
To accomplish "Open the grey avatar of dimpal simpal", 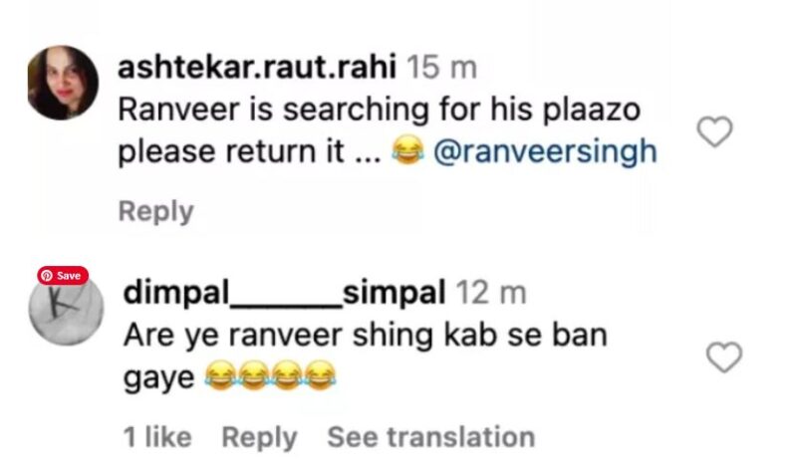I will 66,310.
